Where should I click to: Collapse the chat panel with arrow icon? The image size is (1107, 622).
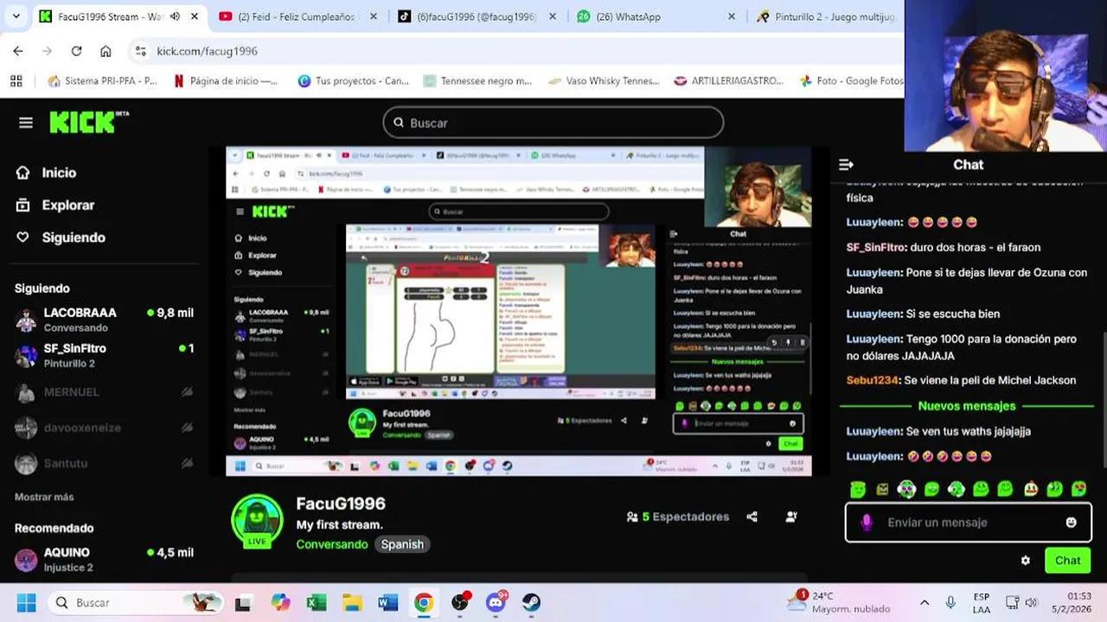846,164
